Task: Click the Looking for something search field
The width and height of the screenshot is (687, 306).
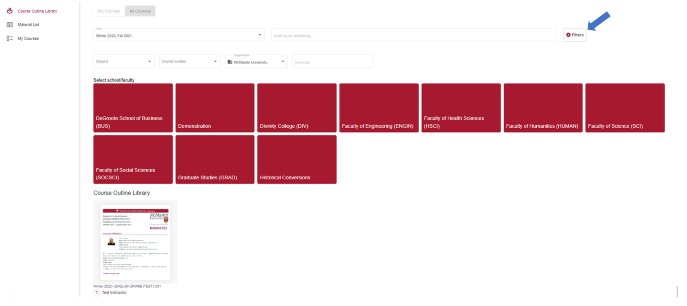Action: [x=414, y=35]
